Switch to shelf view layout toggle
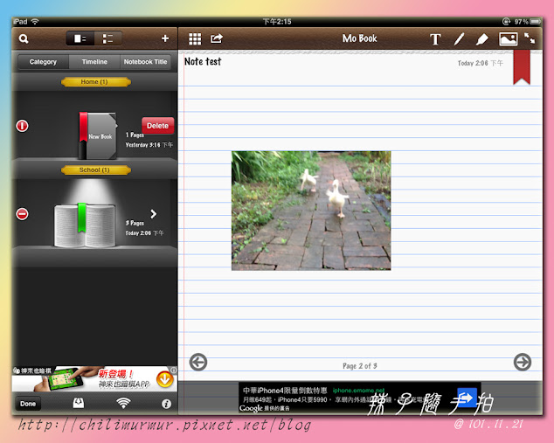The width and height of the screenshot is (554, 443). pos(80,38)
